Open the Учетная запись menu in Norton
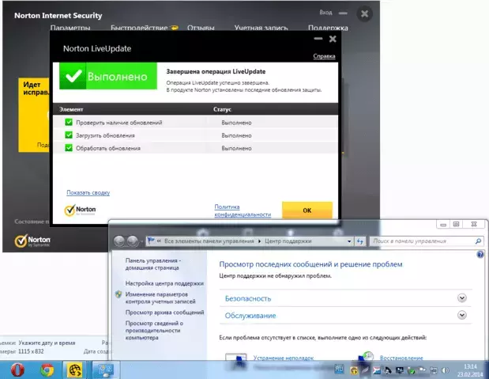489x379 pixels. [261, 28]
